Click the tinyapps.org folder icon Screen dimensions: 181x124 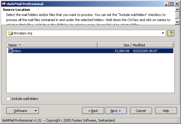[x=10, y=33]
